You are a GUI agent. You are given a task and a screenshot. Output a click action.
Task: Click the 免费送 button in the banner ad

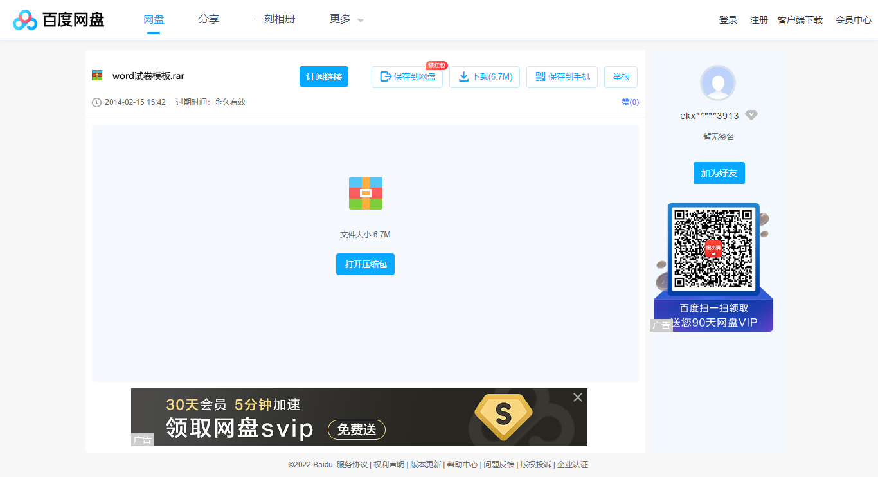tap(356, 429)
